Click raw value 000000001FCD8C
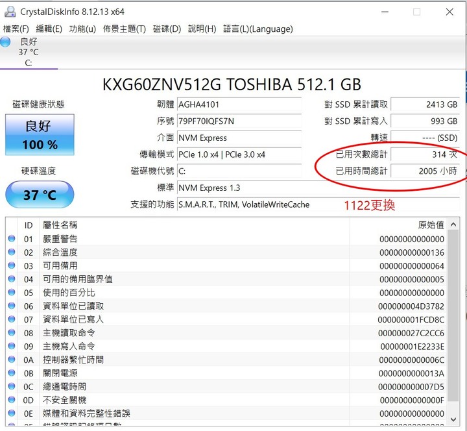This screenshot has height=431, width=467. point(411,320)
